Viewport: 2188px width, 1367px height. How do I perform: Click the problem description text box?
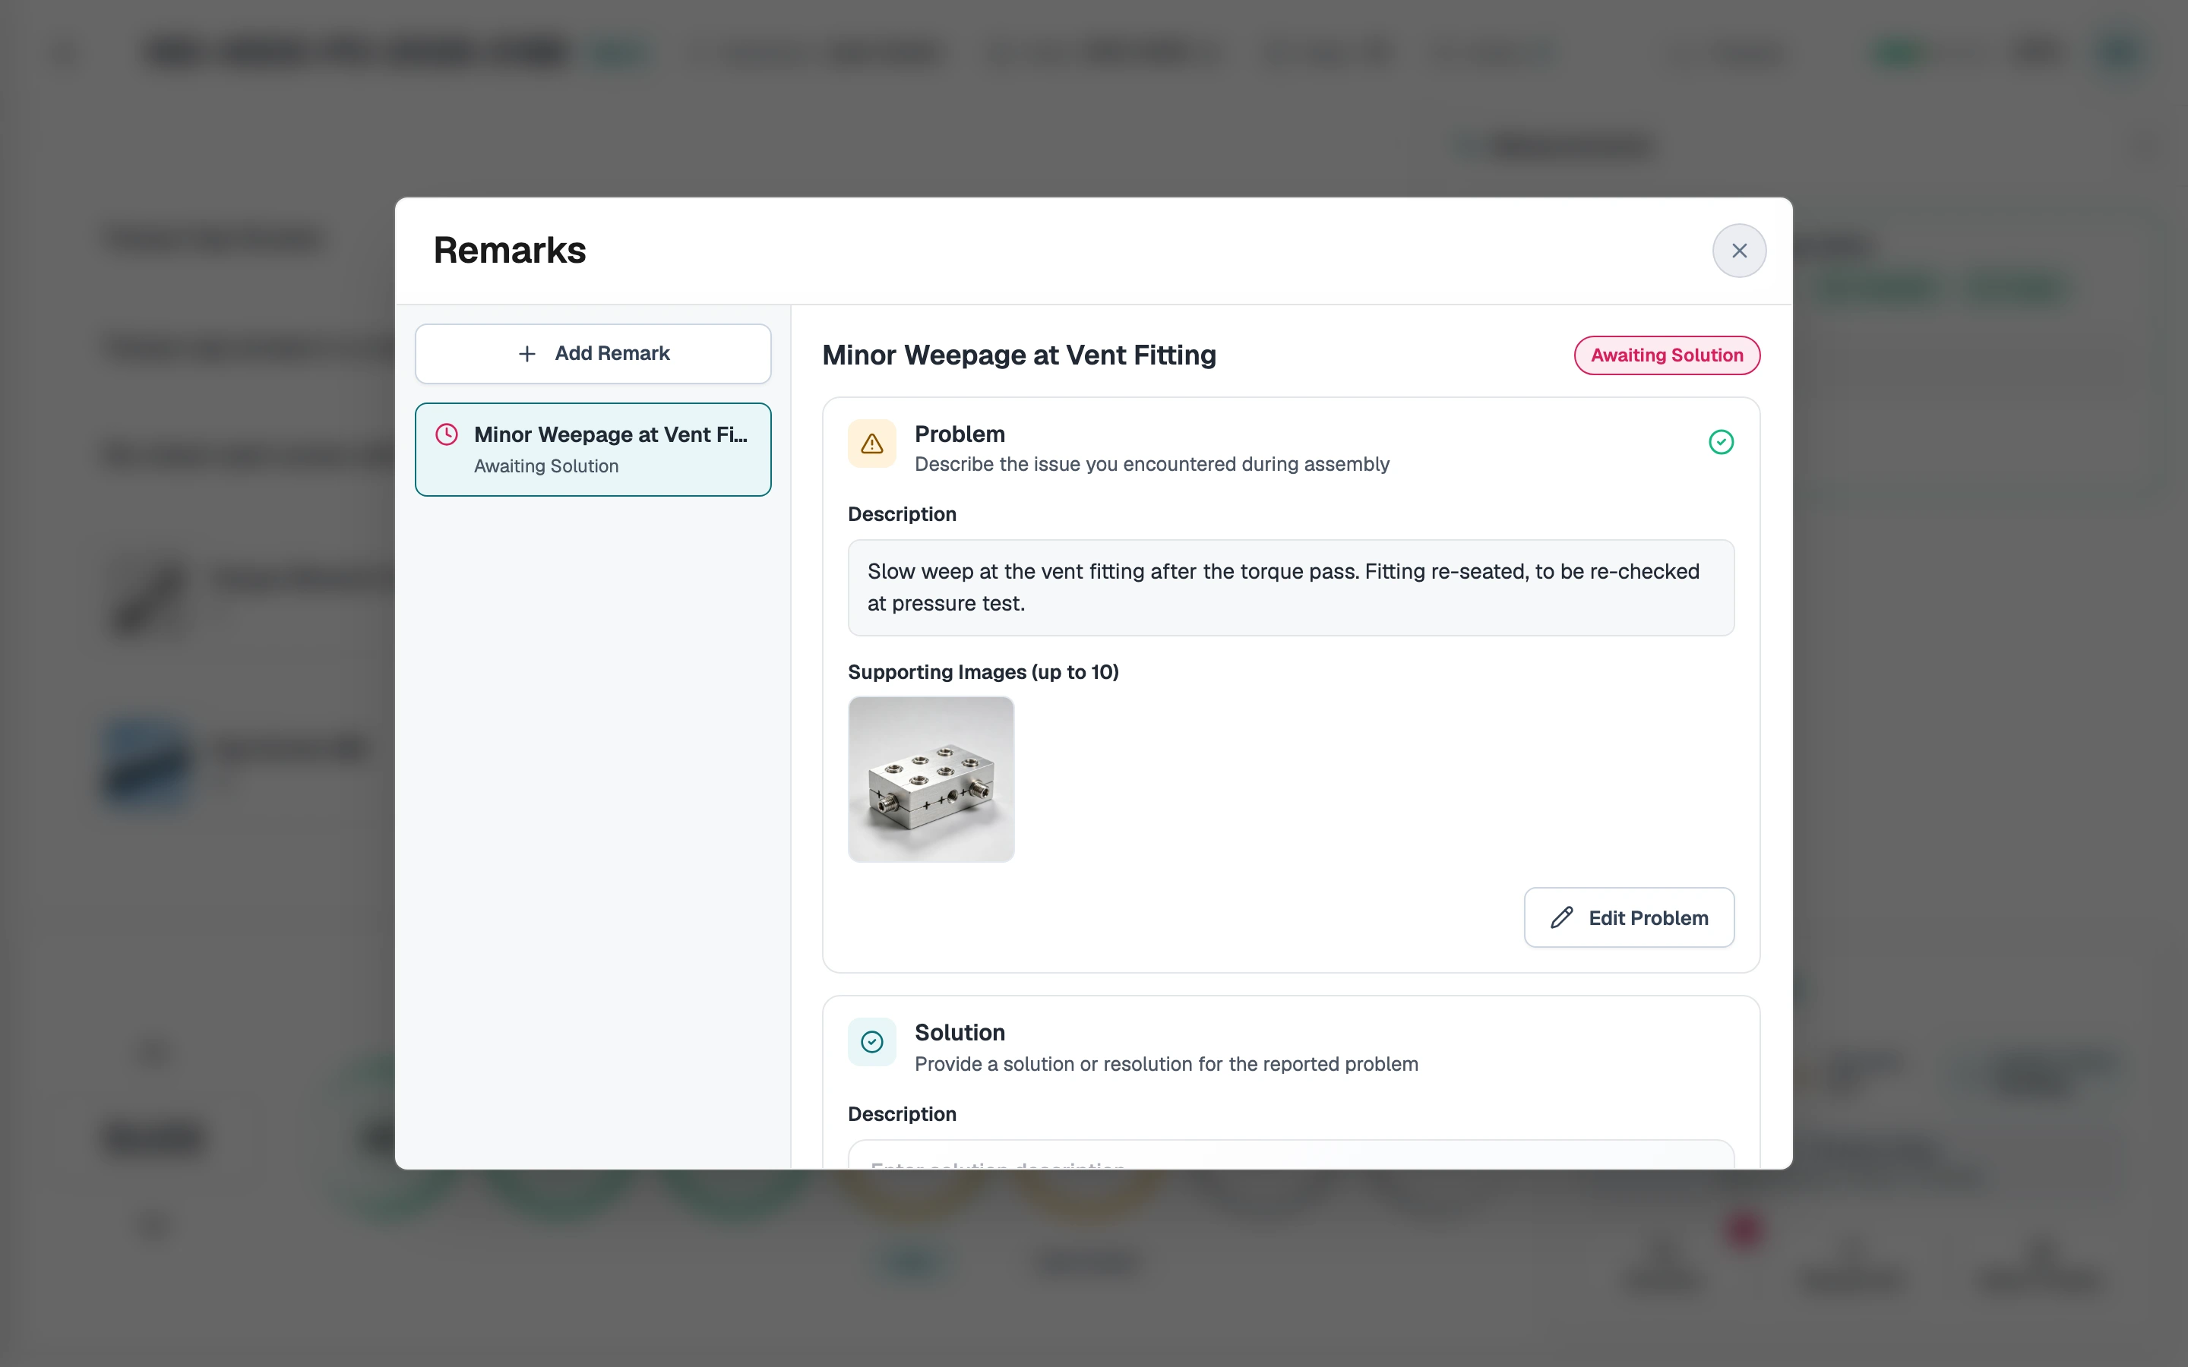point(1290,588)
